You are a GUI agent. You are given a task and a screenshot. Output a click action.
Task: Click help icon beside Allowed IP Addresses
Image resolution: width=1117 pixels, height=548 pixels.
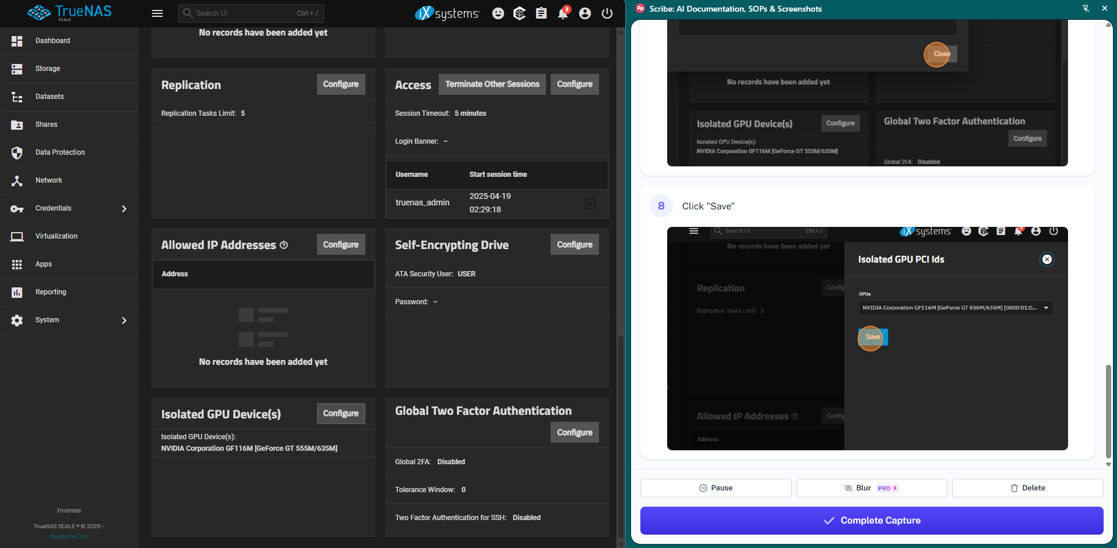point(284,245)
